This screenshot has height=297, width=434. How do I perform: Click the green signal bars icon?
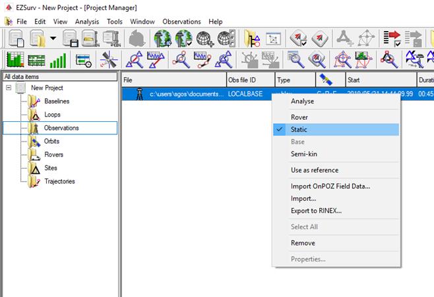click(x=58, y=60)
